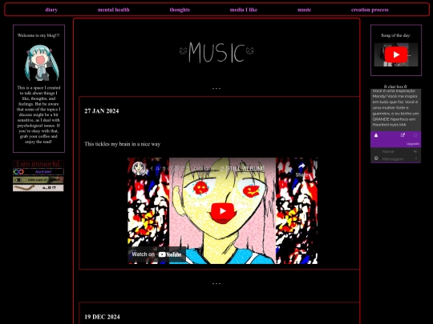The image size is (433, 324).
Task: Open the chat box pop-out icon
Action: (403, 135)
